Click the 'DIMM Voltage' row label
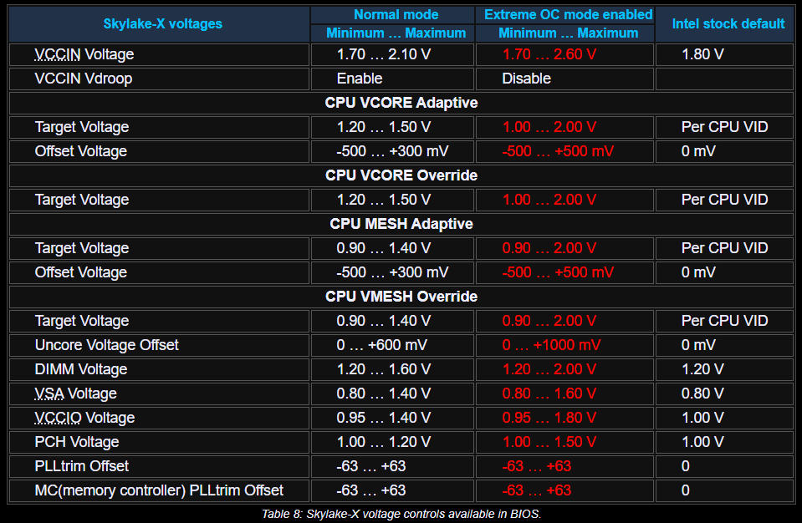This screenshot has height=523, width=802. tap(81, 369)
